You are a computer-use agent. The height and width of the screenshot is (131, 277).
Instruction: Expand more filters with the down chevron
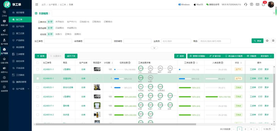click(x=154, y=48)
